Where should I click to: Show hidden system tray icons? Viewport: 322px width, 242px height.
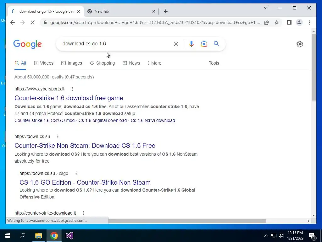point(266,236)
